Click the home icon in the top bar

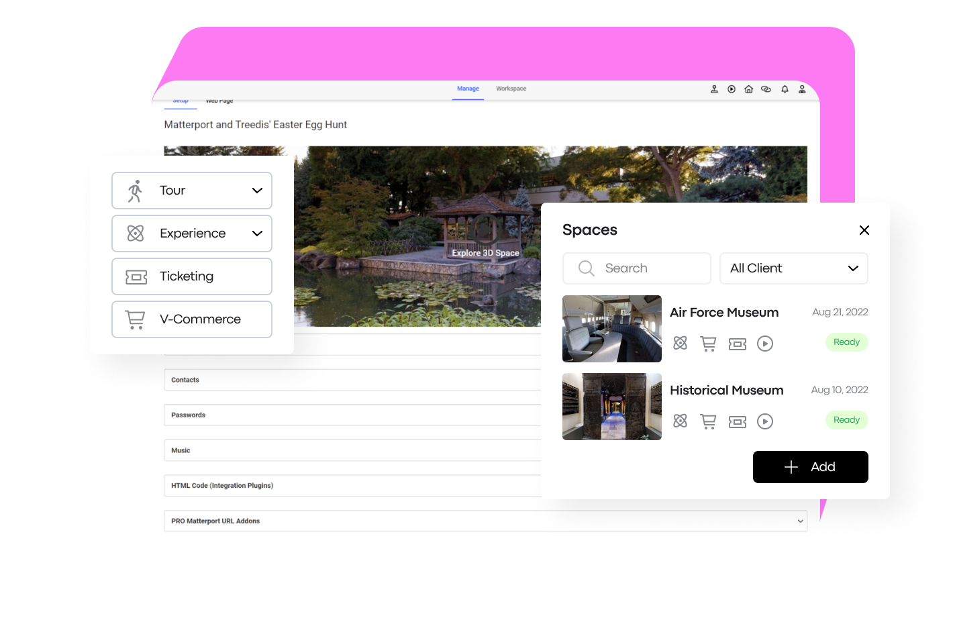pos(748,89)
